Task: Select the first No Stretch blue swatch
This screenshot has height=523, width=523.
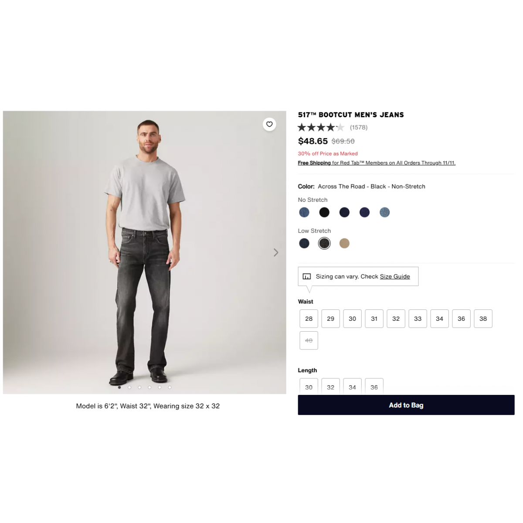Action: pyautogui.click(x=304, y=212)
